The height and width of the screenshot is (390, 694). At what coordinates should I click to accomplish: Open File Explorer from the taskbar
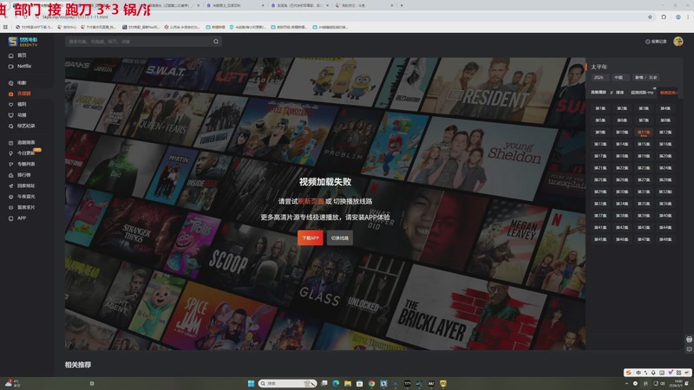[348, 383]
